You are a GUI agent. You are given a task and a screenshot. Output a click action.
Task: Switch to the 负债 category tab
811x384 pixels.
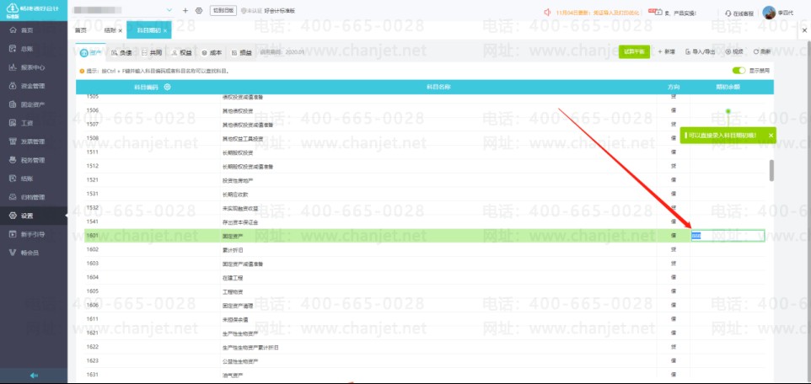coord(121,52)
